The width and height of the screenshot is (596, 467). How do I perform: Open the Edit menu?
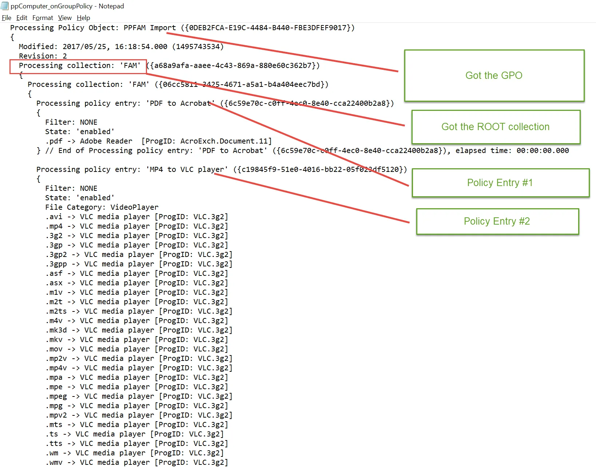pos(21,17)
